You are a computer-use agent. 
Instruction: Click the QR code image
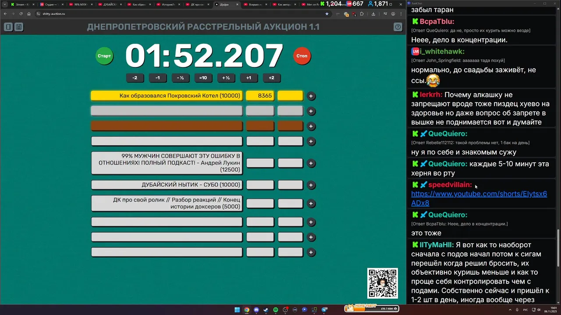383,283
